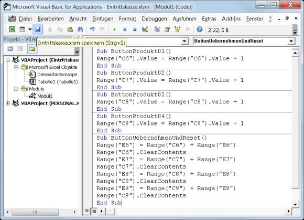Open the Project Explorer icon
The height and width of the screenshot is (220, 304).
(x=157, y=29)
